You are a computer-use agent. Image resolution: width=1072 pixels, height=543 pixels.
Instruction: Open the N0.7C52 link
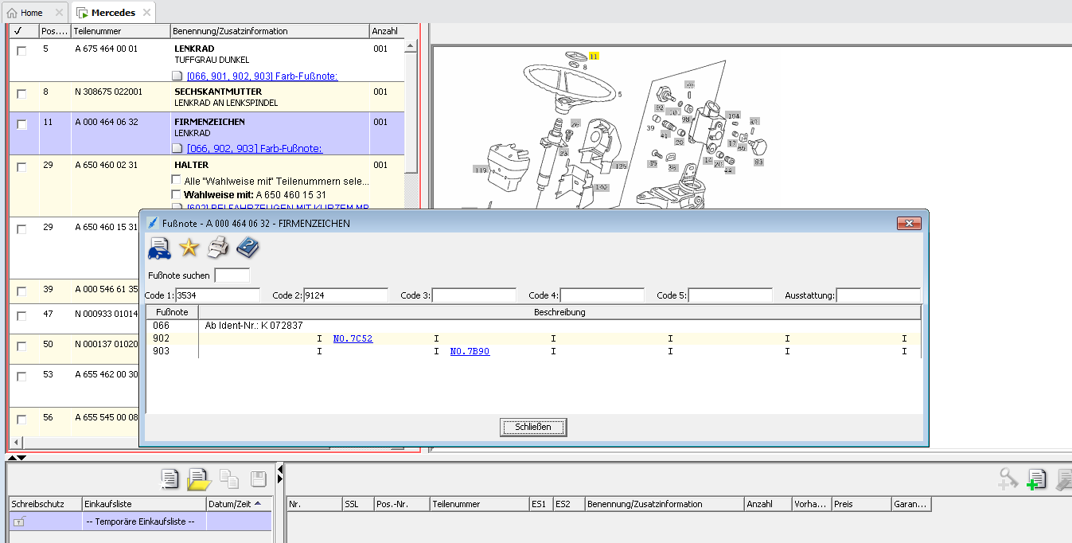point(353,338)
